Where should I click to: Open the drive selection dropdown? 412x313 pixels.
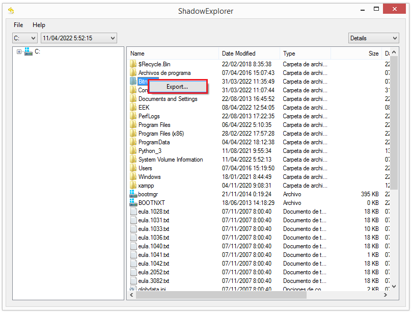click(25, 38)
